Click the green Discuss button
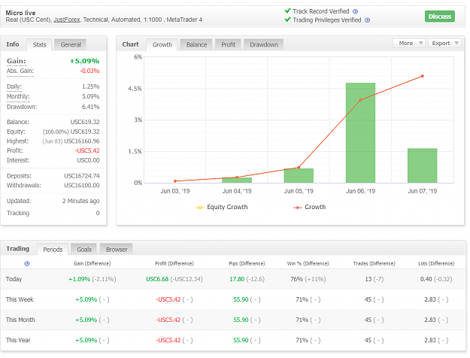 [x=440, y=17]
